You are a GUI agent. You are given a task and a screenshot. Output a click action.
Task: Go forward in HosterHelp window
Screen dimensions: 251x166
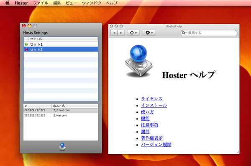121,33
